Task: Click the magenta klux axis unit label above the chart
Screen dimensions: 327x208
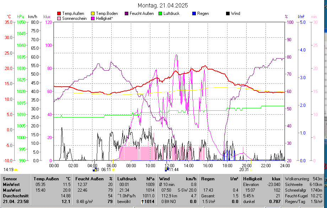Action: (47, 17)
